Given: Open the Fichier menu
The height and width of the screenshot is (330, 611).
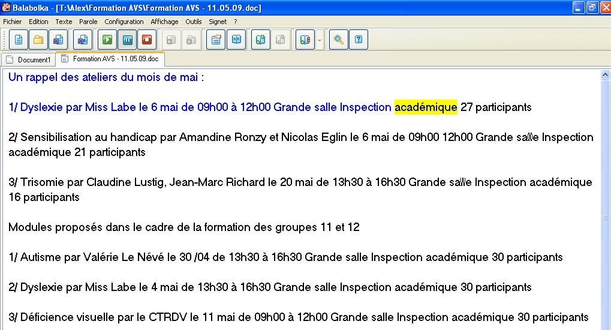Looking at the screenshot, I should [x=12, y=22].
